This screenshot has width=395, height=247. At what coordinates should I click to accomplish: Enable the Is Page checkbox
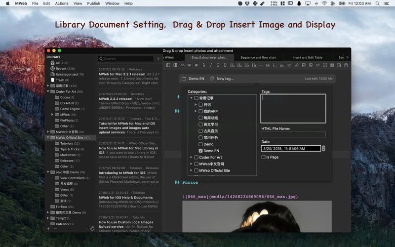coord(264,157)
